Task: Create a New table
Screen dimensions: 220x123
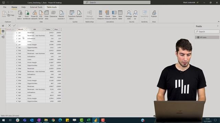Action: [x=120, y=15]
